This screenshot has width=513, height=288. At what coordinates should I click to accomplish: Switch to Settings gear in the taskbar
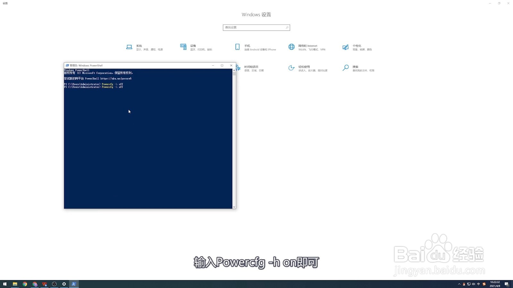pos(64,284)
